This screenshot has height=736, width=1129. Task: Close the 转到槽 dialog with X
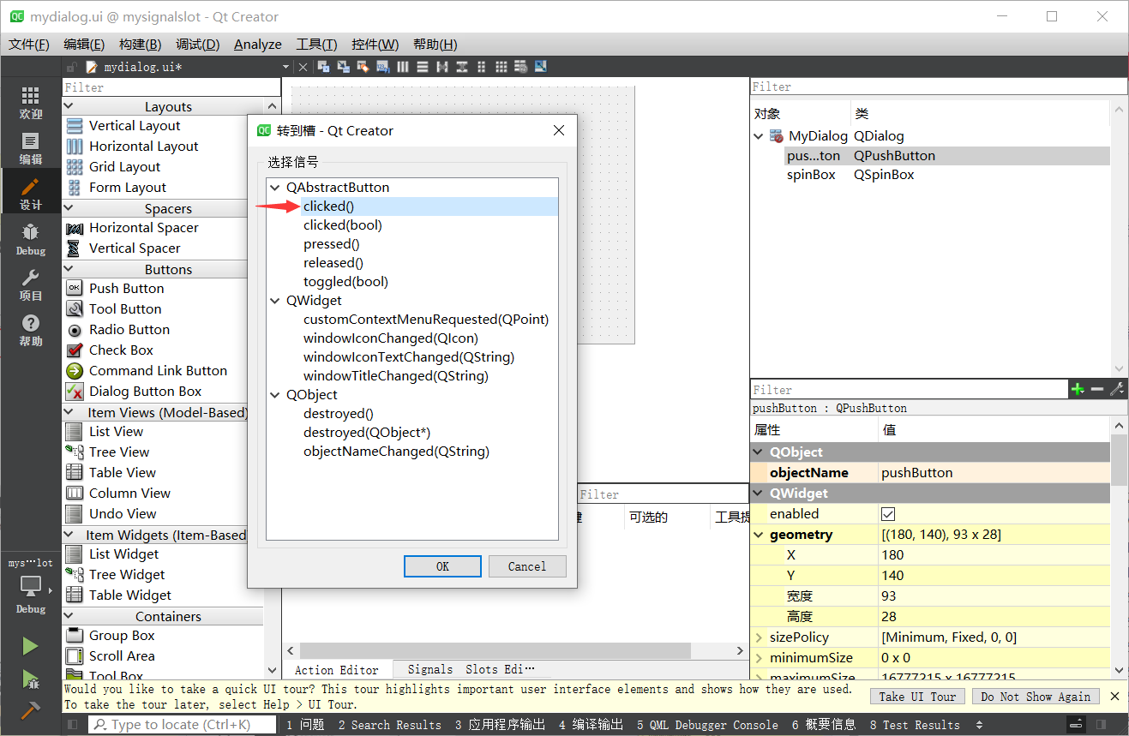[x=559, y=130]
